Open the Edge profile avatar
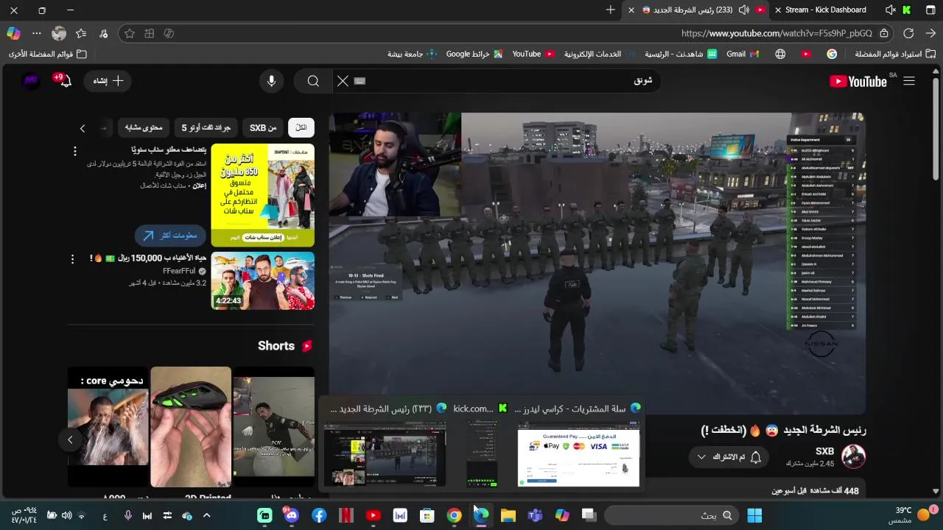Screen dimensions: 943x530 tap(59, 33)
